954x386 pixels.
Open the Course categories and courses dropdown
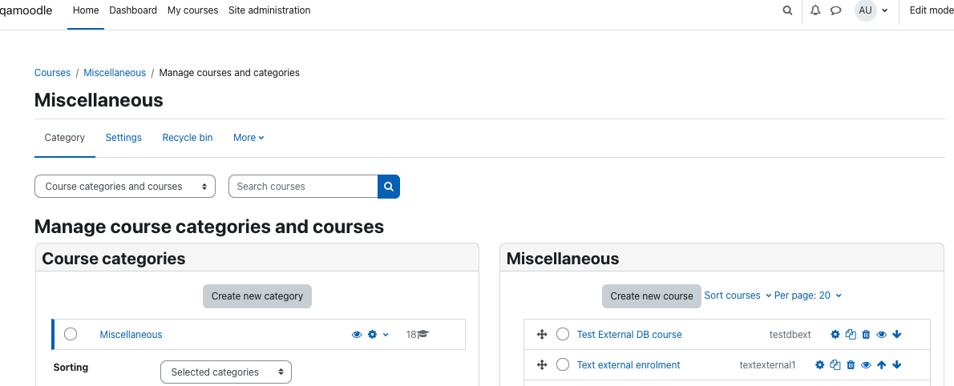tap(125, 187)
